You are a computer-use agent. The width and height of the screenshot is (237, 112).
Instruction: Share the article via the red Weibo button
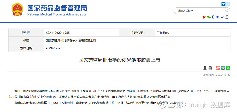pyautogui.click(x=218, y=68)
